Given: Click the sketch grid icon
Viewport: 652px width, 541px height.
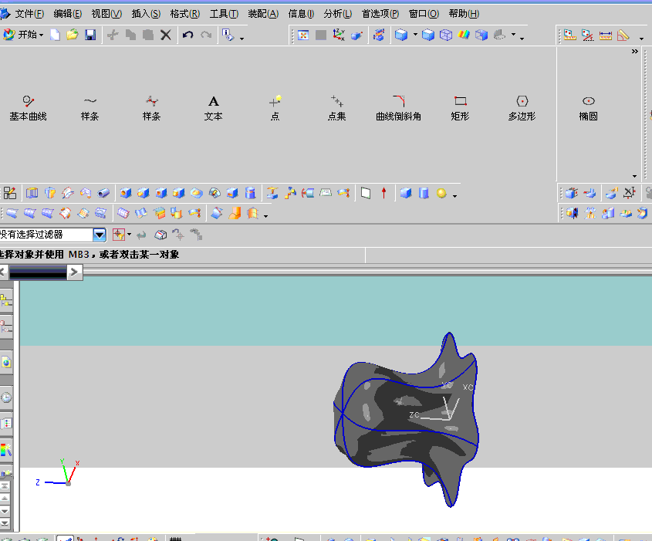Looking at the screenshot, I should click(9, 193).
